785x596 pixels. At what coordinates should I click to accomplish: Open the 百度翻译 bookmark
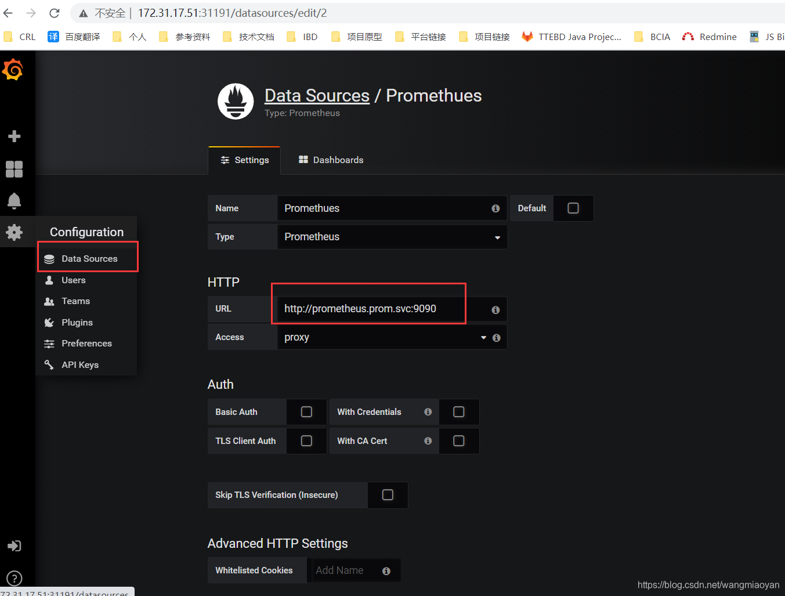[x=74, y=37]
